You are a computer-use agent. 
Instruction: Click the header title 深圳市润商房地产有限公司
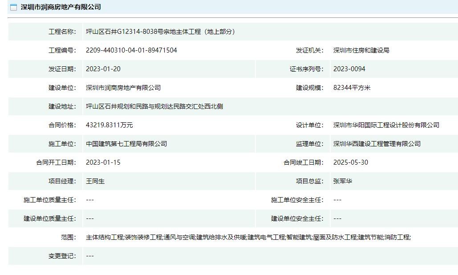(61, 7)
